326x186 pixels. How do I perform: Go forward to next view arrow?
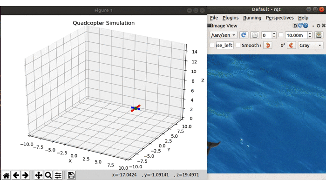[26, 175]
